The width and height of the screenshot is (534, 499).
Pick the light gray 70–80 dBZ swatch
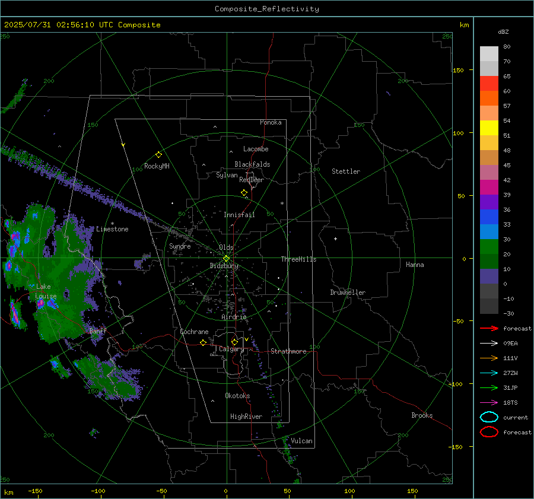click(489, 54)
